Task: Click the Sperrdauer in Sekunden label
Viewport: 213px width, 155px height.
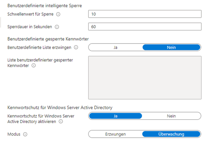Action: [x=30, y=27]
